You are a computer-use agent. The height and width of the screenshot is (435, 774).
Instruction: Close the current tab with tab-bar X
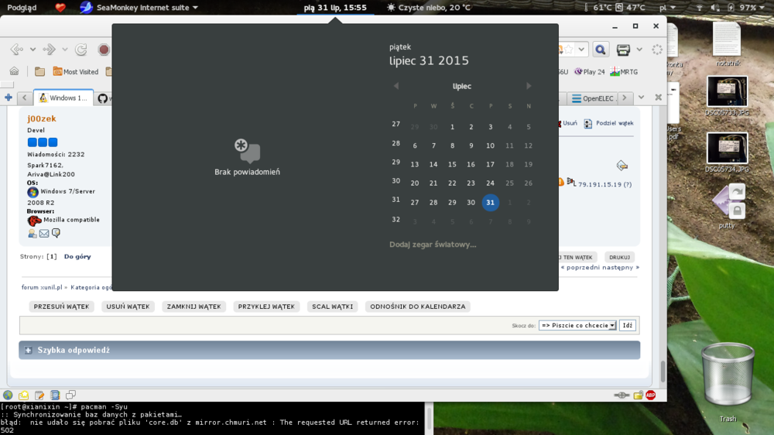click(x=658, y=98)
